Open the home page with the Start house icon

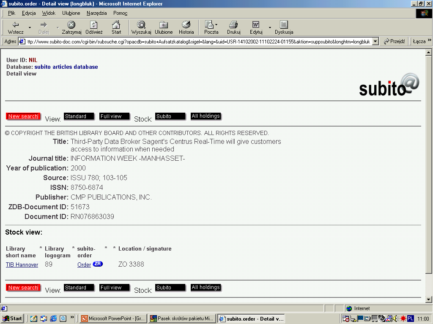[x=116, y=25]
